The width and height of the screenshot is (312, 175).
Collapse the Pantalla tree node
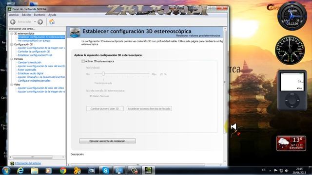pos(12,59)
